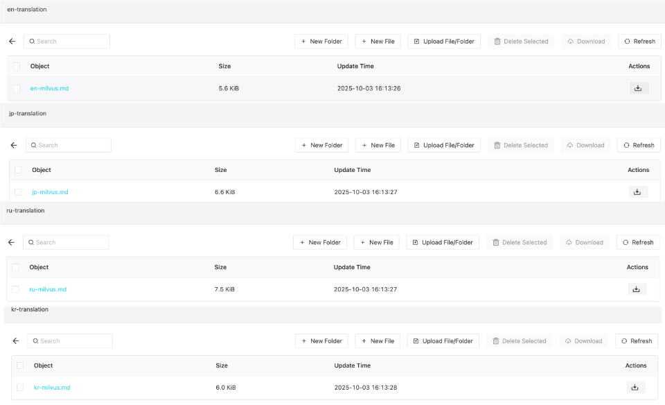Click back arrow in ru-translation panel
The image size is (665, 405).
point(11,243)
